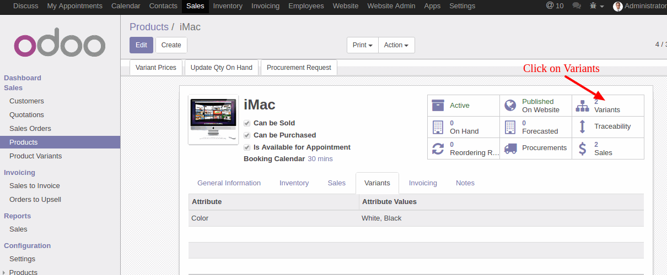The width and height of the screenshot is (667, 275).
Task: Open Product Variants in the sidebar
Action: pos(35,156)
